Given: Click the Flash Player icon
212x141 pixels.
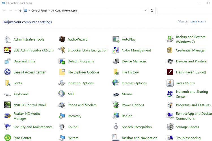Looking at the screenshot, I should pyautogui.click(x=170, y=72).
